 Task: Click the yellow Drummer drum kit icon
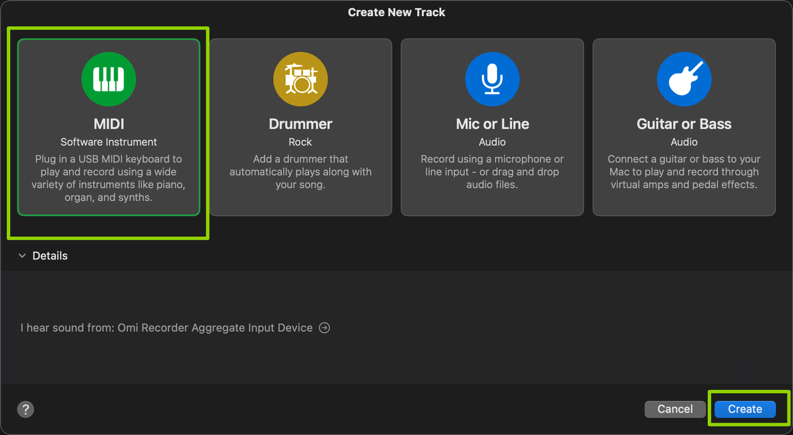click(300, 79)
